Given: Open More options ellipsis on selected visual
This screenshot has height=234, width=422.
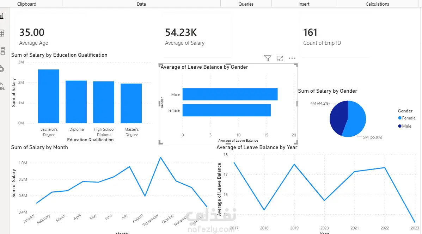Looking at the screenshot, I should tap(292, 58).
